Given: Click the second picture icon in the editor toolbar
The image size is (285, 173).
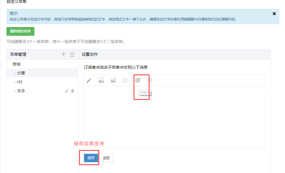Looking at the screenshot, I should click(113, 80).
